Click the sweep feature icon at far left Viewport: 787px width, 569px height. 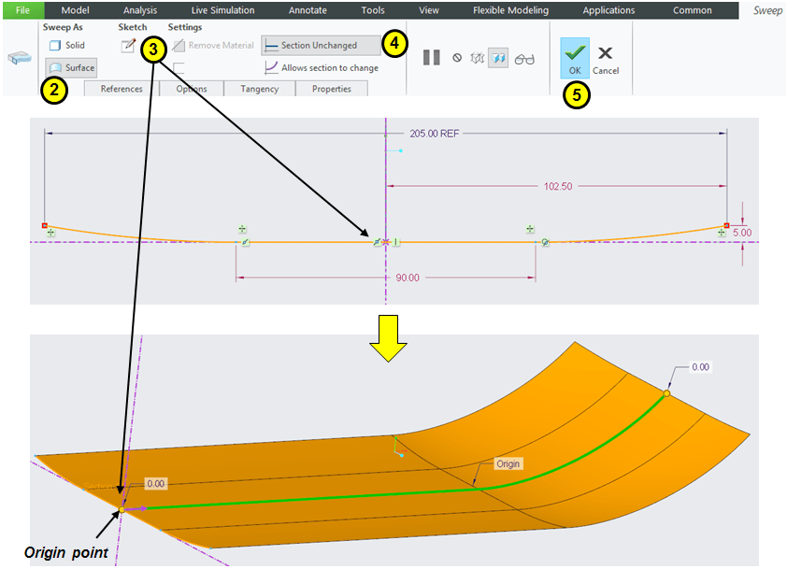(x=19, y=58)
